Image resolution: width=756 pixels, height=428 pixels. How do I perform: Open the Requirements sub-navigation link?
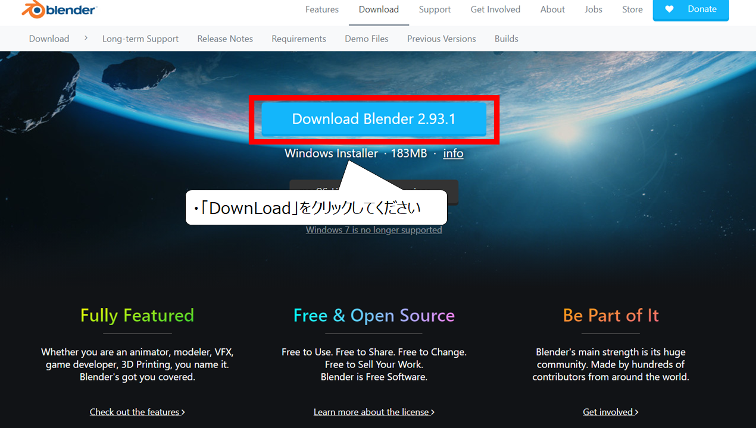(x=299, y=39)
